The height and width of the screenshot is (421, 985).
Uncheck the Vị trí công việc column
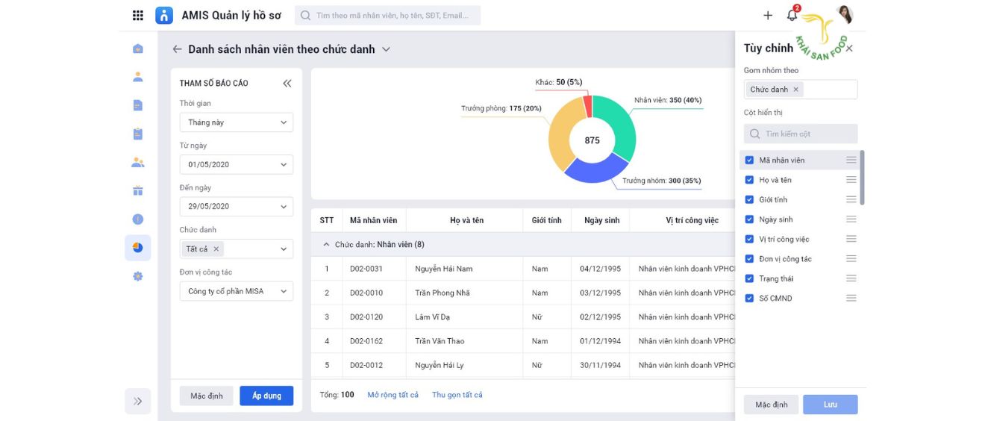pyautogui.click(x=749, y=239)
